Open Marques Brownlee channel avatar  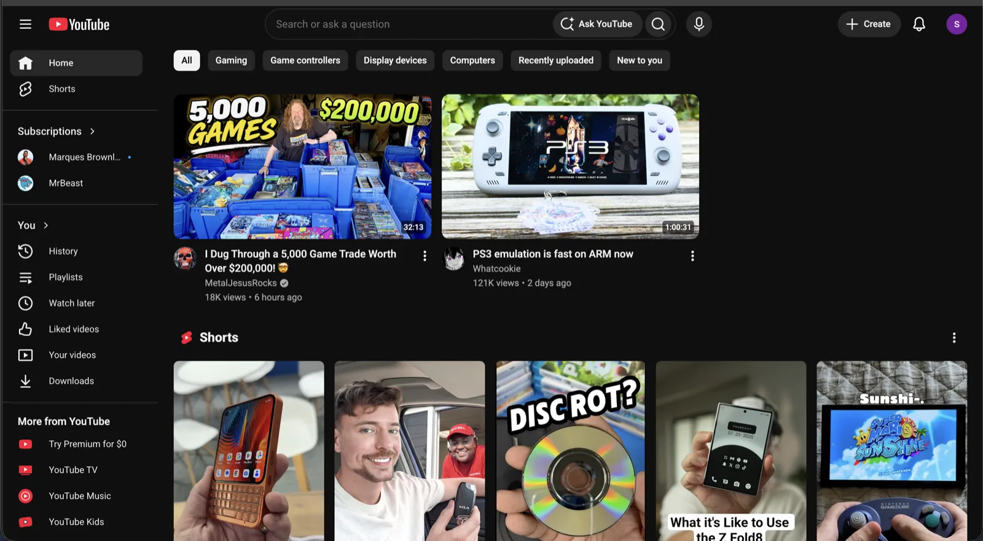point(25,157)
